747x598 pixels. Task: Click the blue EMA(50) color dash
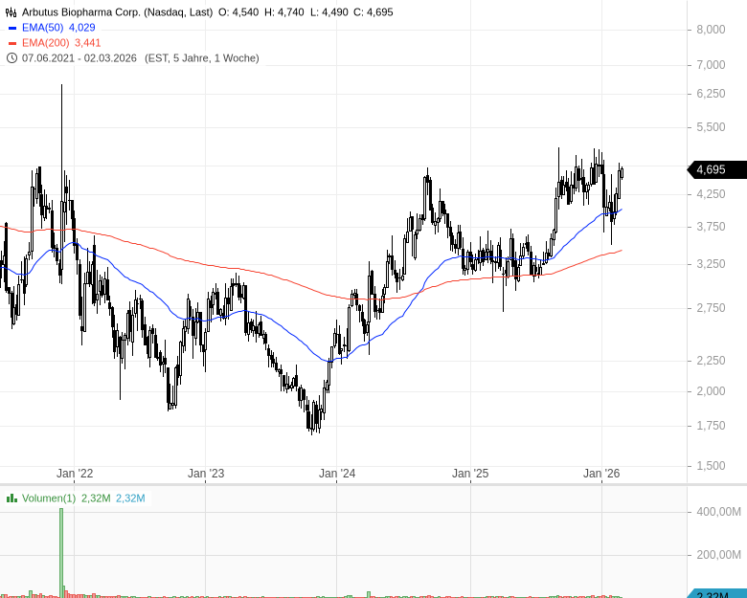pyautogui.click(x=11, y=28)
